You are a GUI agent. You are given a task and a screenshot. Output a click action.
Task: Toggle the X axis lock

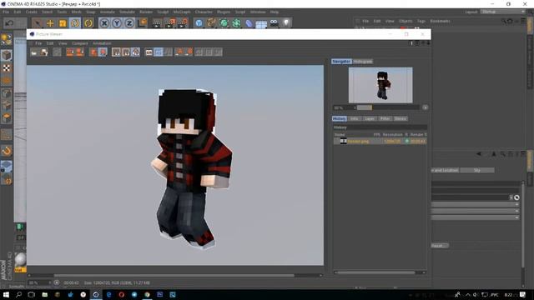point(104,23)
